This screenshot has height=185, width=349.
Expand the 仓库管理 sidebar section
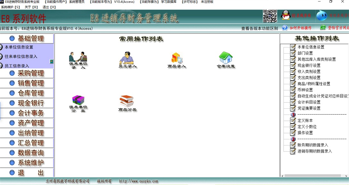tap(27, 93)
